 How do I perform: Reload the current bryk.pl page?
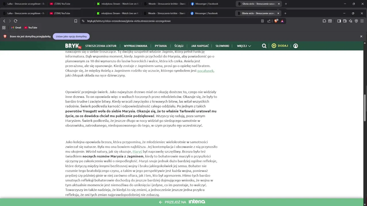(x=15, y=21)
